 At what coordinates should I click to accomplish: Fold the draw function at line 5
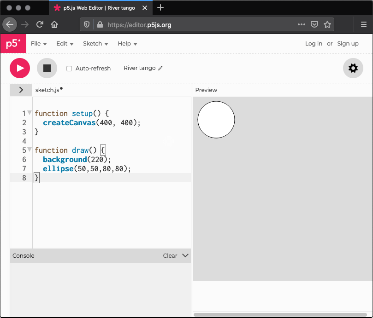pyautogui.click(x=30, y=150)
